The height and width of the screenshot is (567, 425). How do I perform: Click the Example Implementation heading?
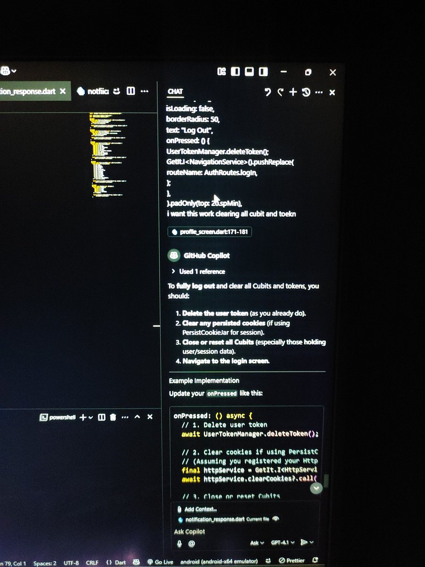click(204, 380)
